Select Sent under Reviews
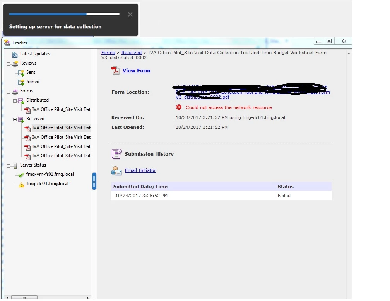This screenshot has width=390, height=301. (x=31, y=72)
